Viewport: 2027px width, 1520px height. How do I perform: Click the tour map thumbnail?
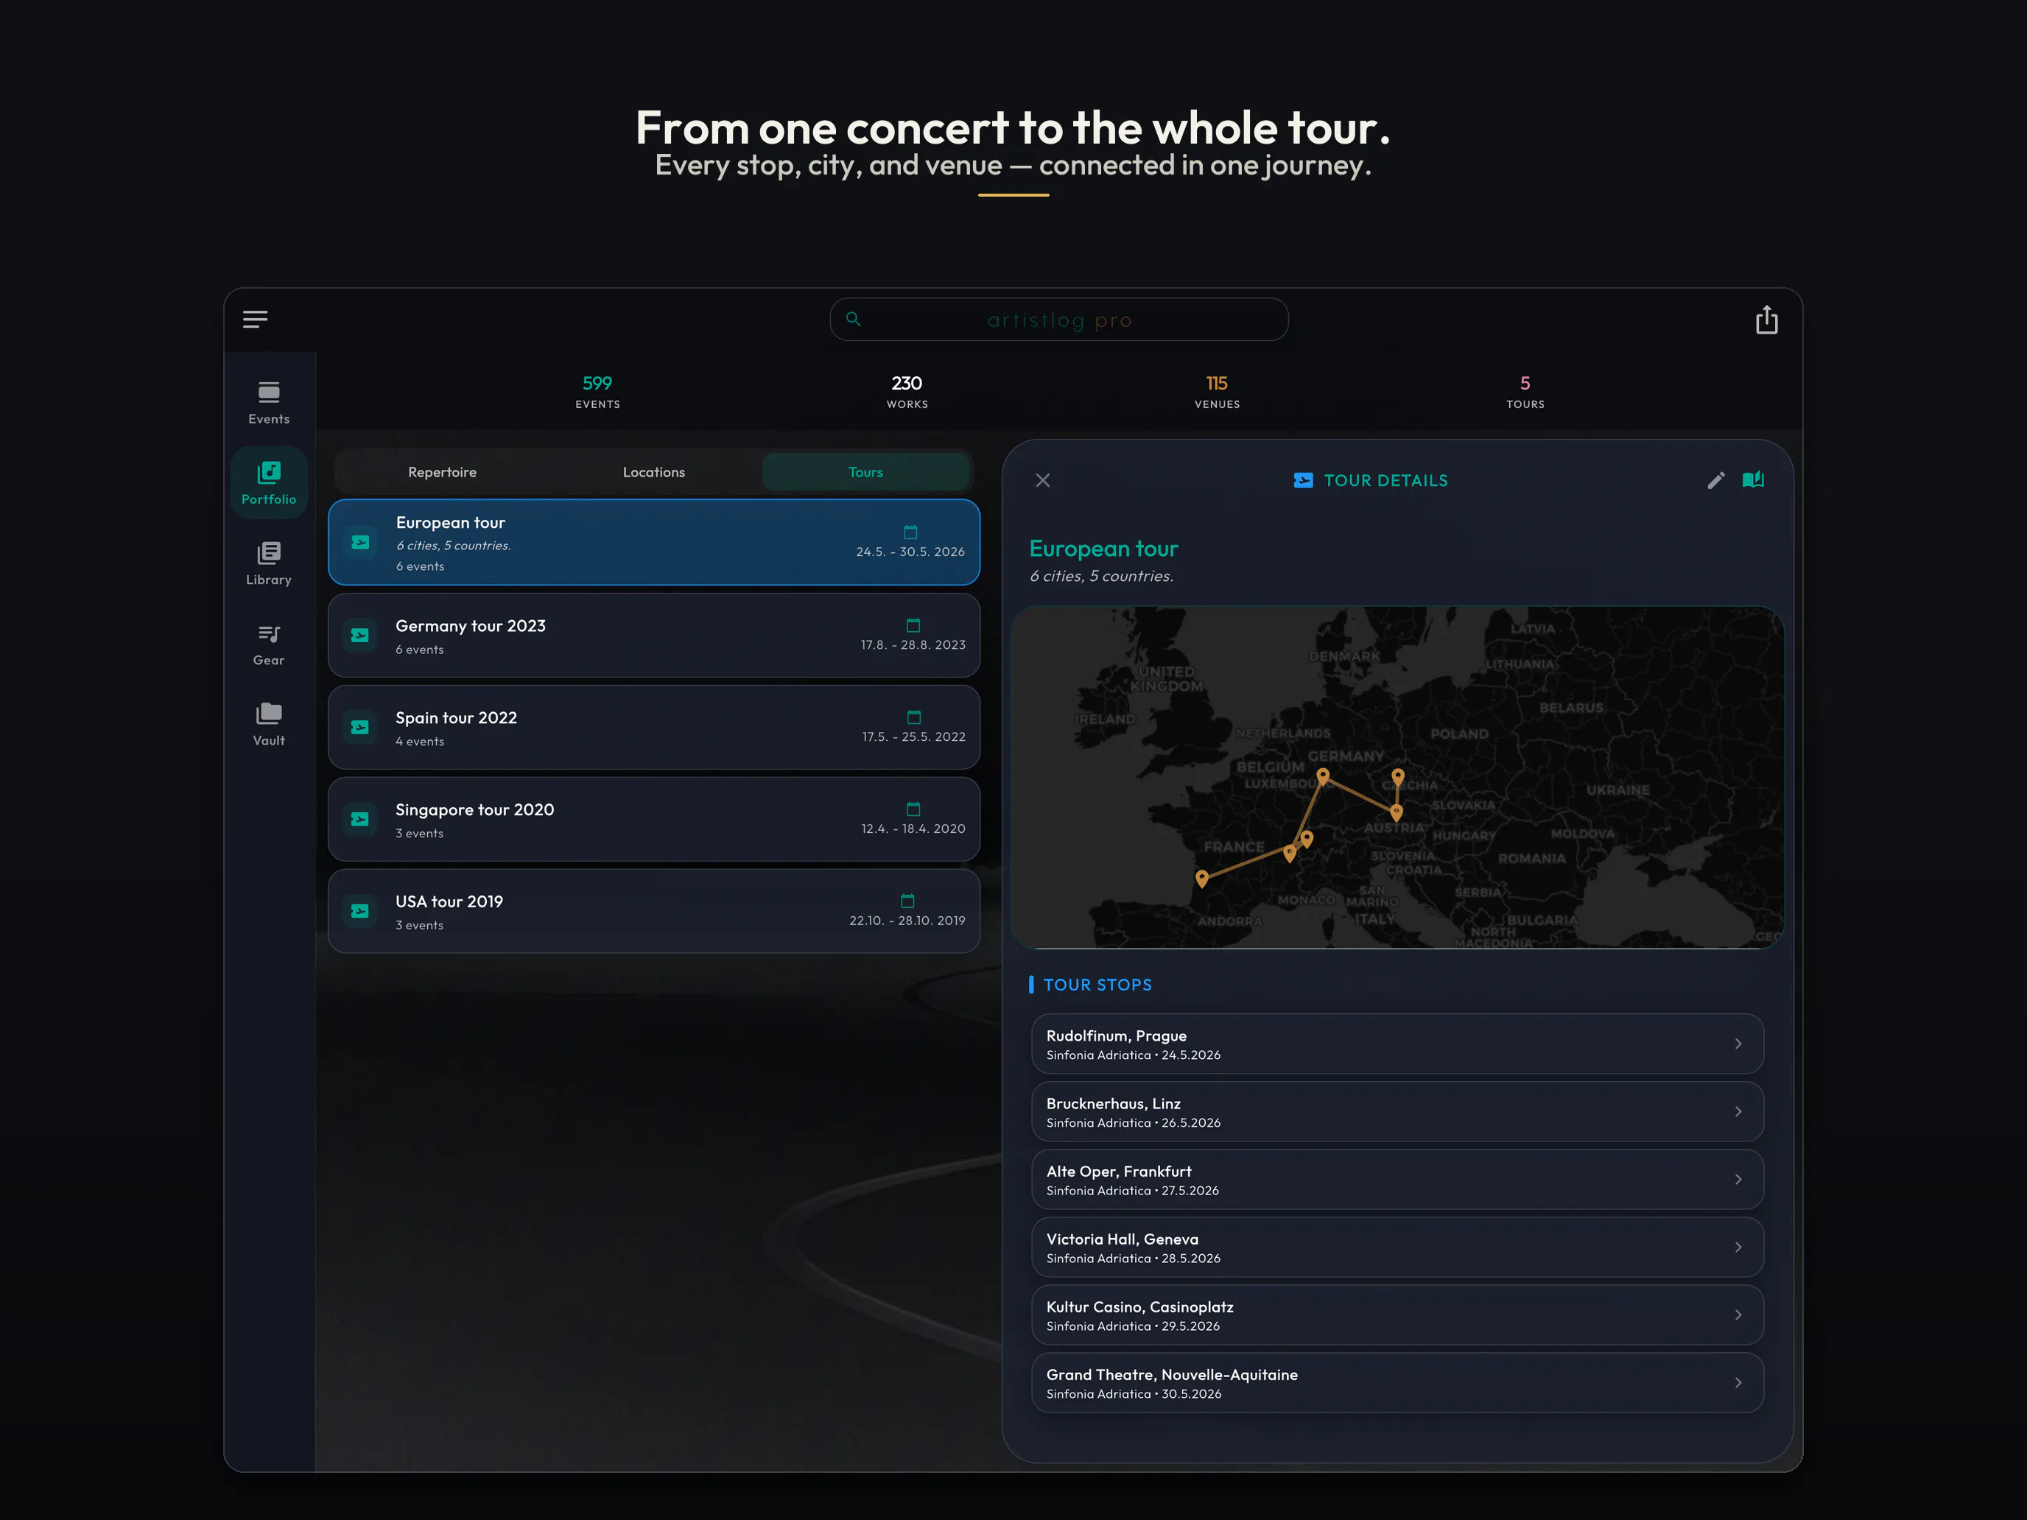coord(1397,777)
